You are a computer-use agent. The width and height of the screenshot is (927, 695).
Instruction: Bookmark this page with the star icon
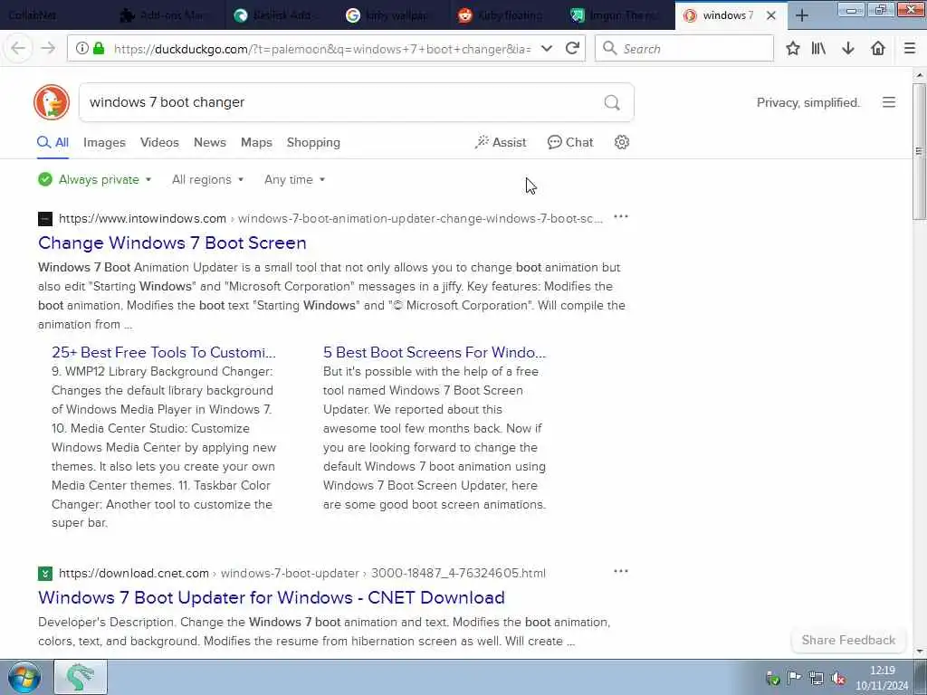click(x=793, y=49)
